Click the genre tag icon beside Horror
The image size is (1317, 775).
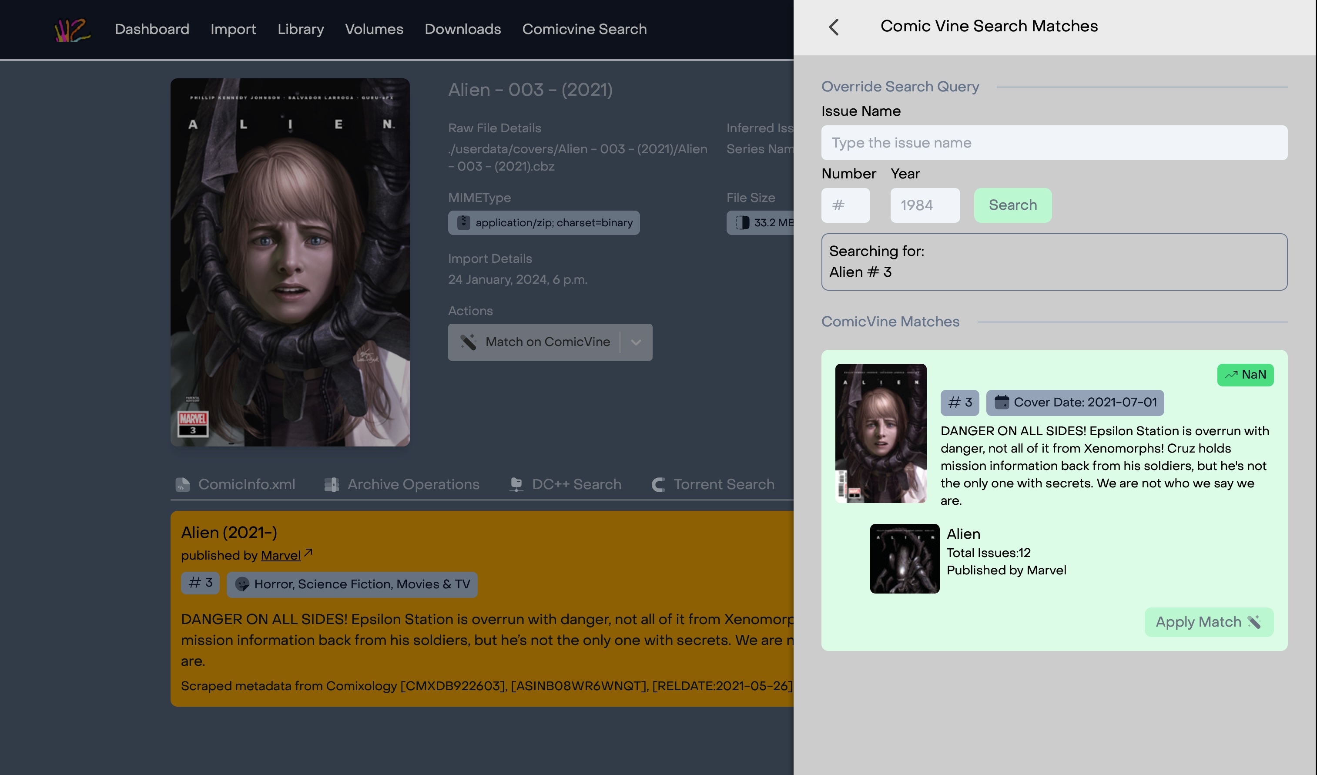coord(242,584)
